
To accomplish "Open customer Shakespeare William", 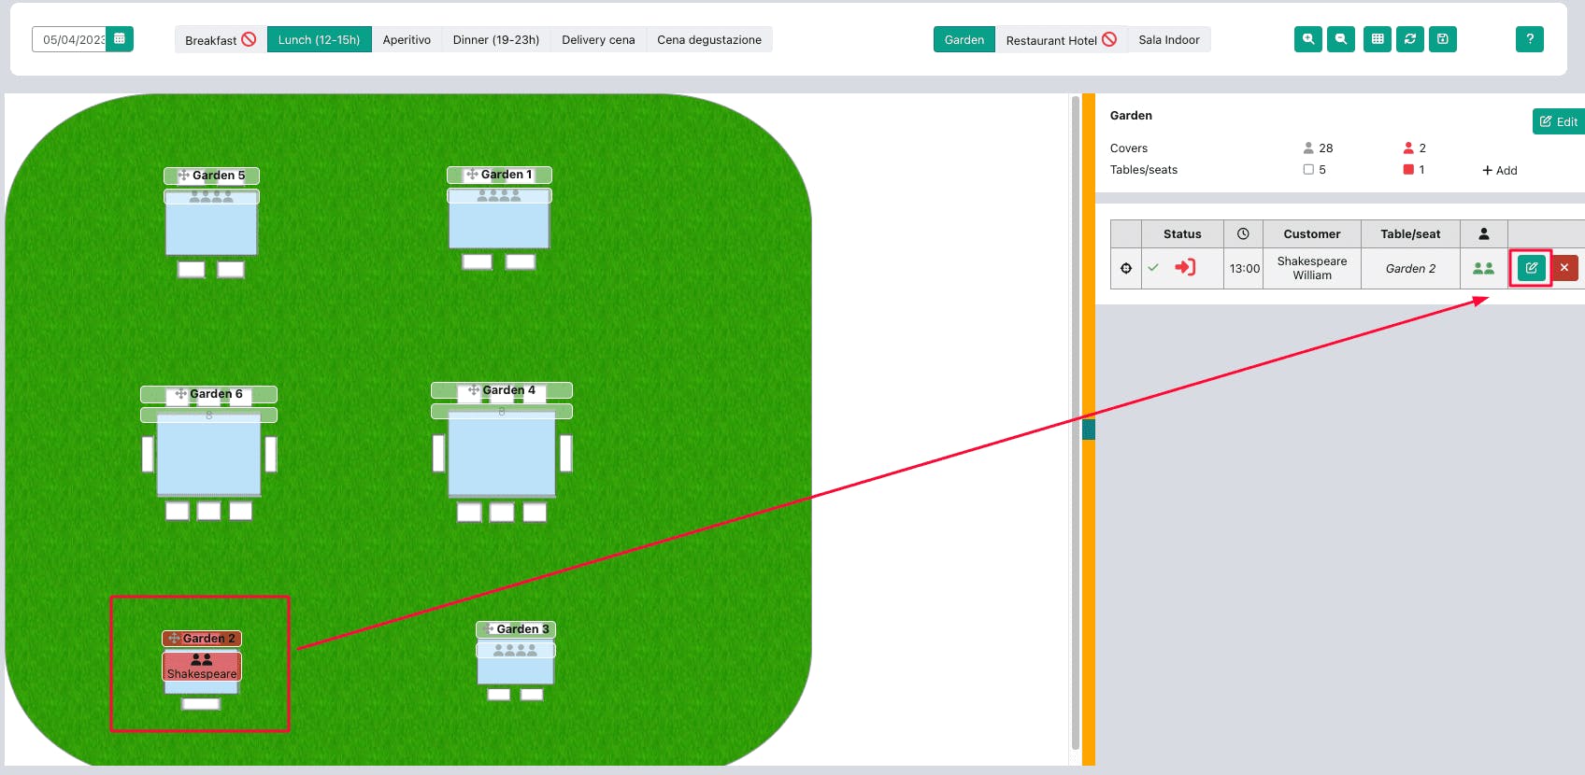I will click(1312, 268).
